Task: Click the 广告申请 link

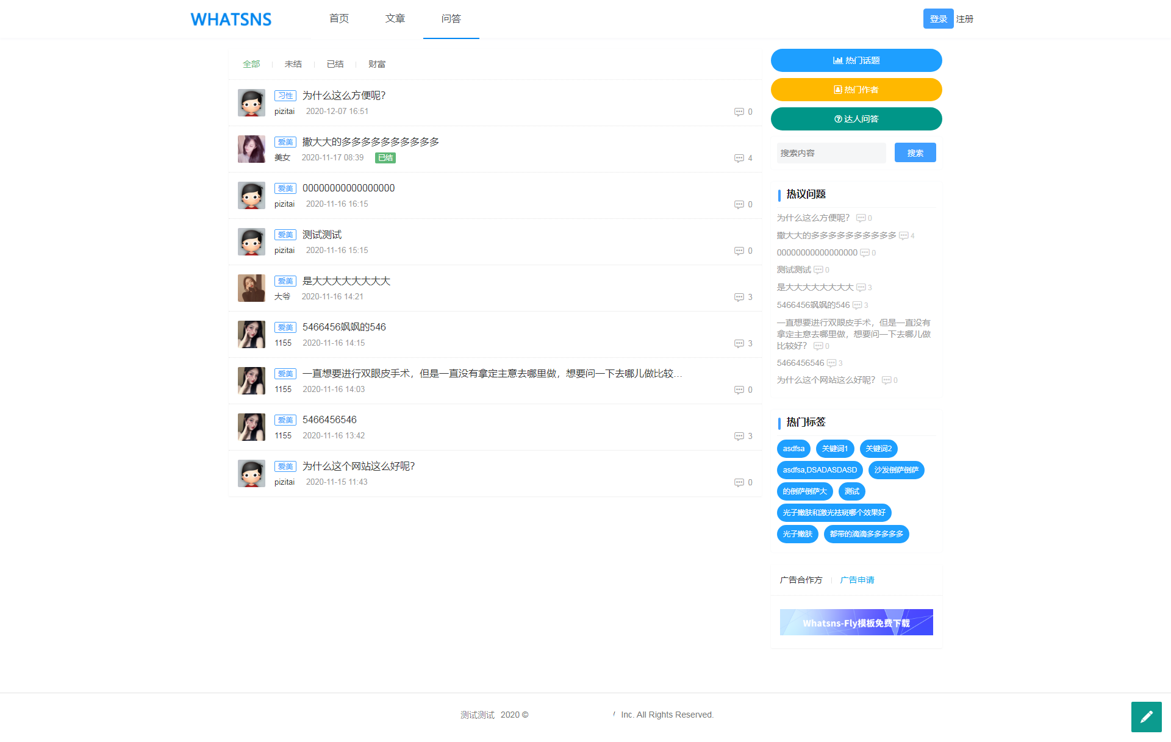Action: [857, 580]
